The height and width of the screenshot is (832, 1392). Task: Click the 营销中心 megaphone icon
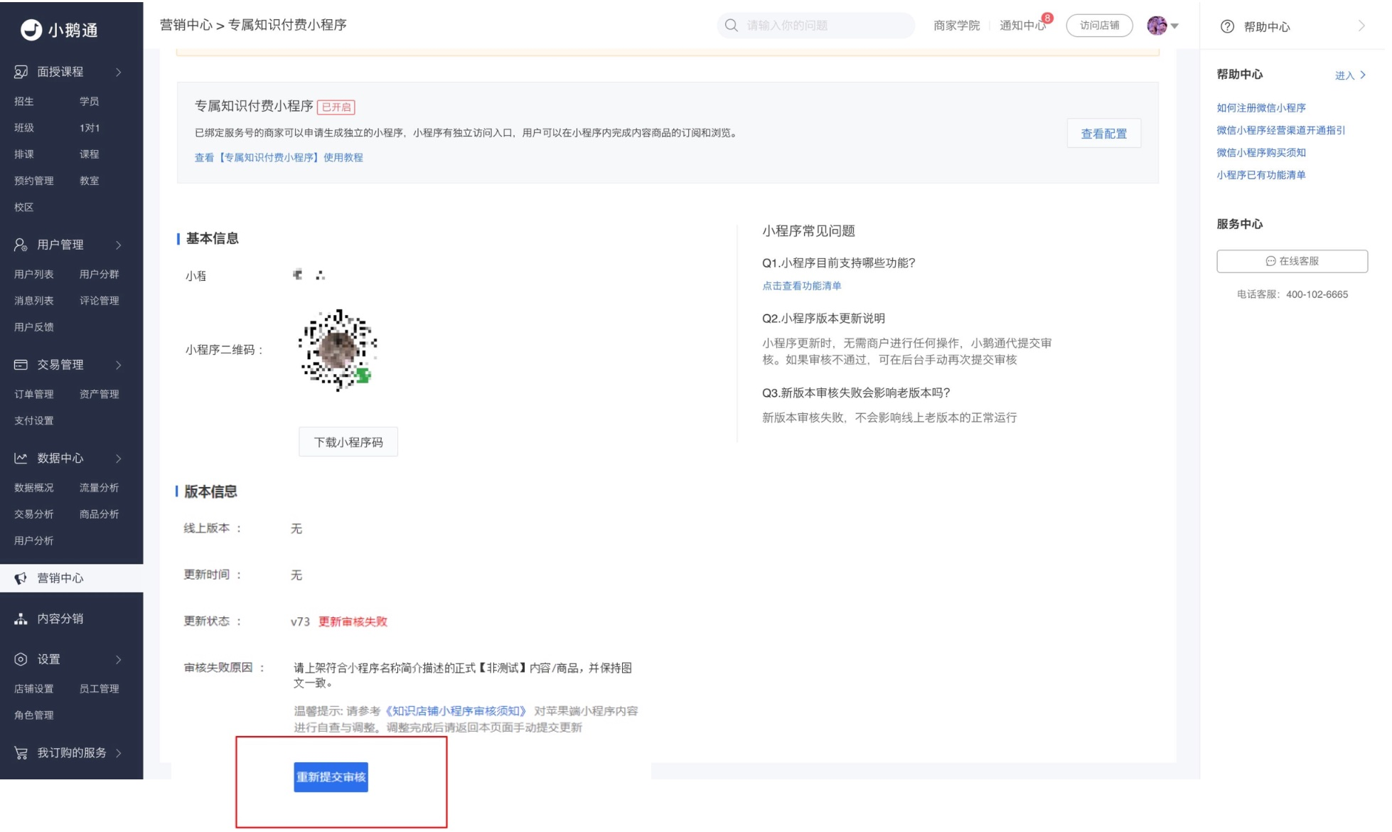(21, 578)
